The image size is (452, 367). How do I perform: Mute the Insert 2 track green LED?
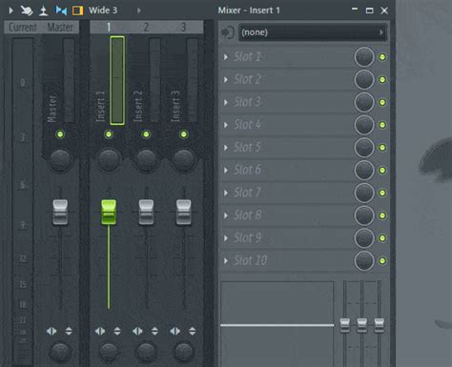(146, 134)
